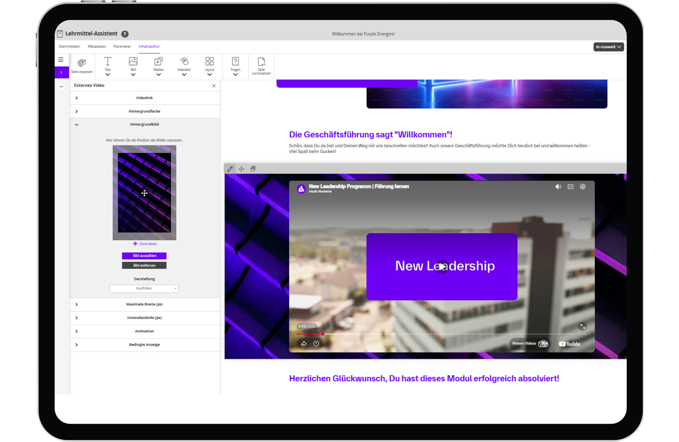This screenshot has width=679, height=442.
Task: Mute the video with speaker icon
Action: point(558,187)
